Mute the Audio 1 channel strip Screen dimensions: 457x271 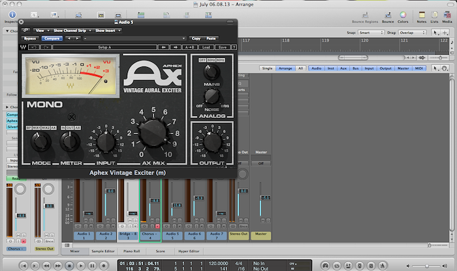pos(86,220)
